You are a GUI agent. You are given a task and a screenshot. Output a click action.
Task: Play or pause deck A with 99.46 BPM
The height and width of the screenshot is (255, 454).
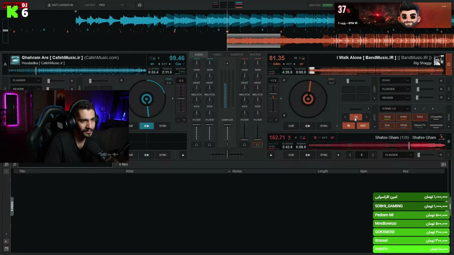tap(146, 126)
